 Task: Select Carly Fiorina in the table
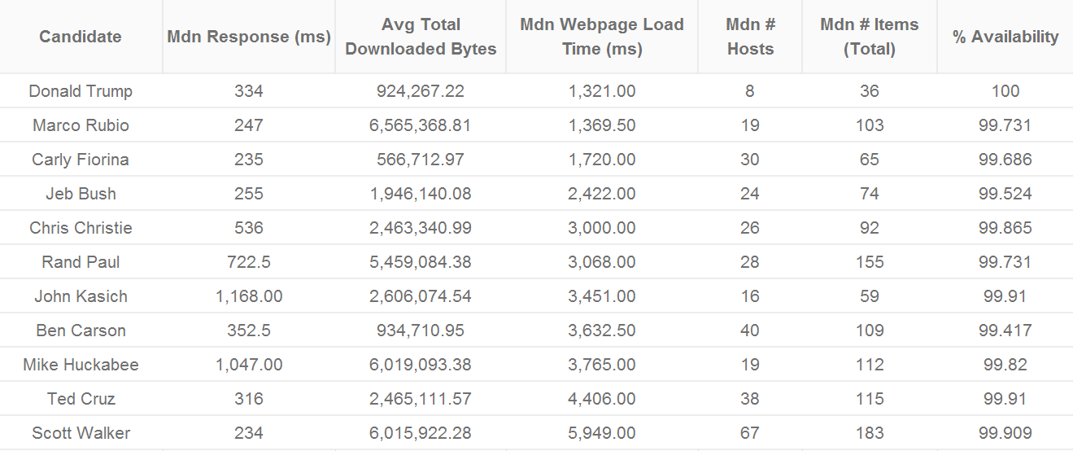(81, 160)
